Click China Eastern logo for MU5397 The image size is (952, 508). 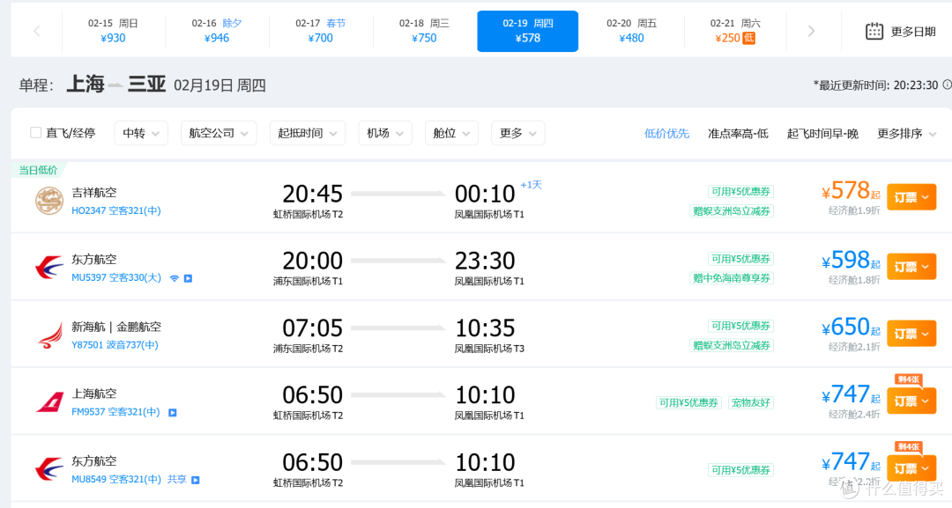(49, 268)
